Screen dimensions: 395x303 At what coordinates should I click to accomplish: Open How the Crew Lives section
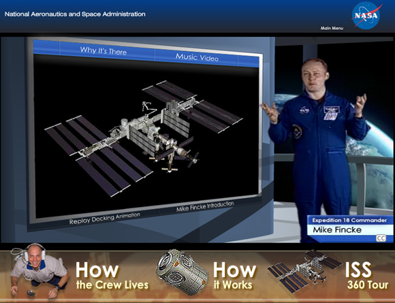tap(112, 276)
